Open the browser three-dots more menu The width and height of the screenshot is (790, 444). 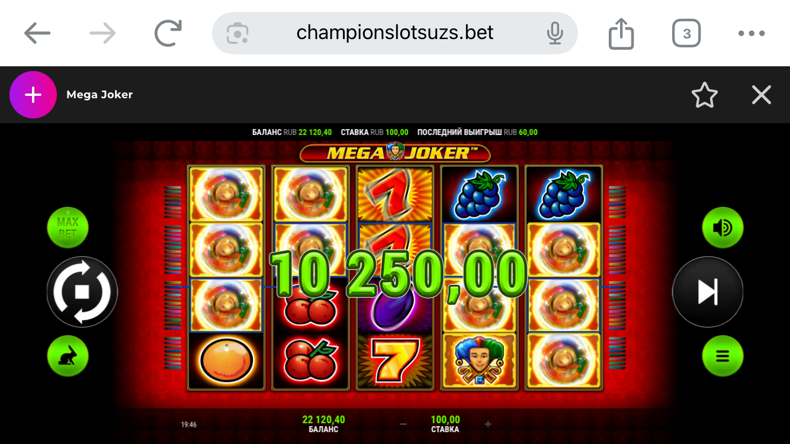pos(752,33)
